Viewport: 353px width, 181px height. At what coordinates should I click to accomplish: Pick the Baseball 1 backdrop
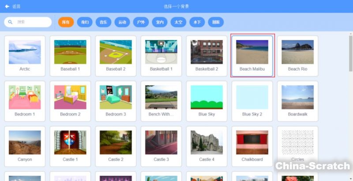point(70,56)
